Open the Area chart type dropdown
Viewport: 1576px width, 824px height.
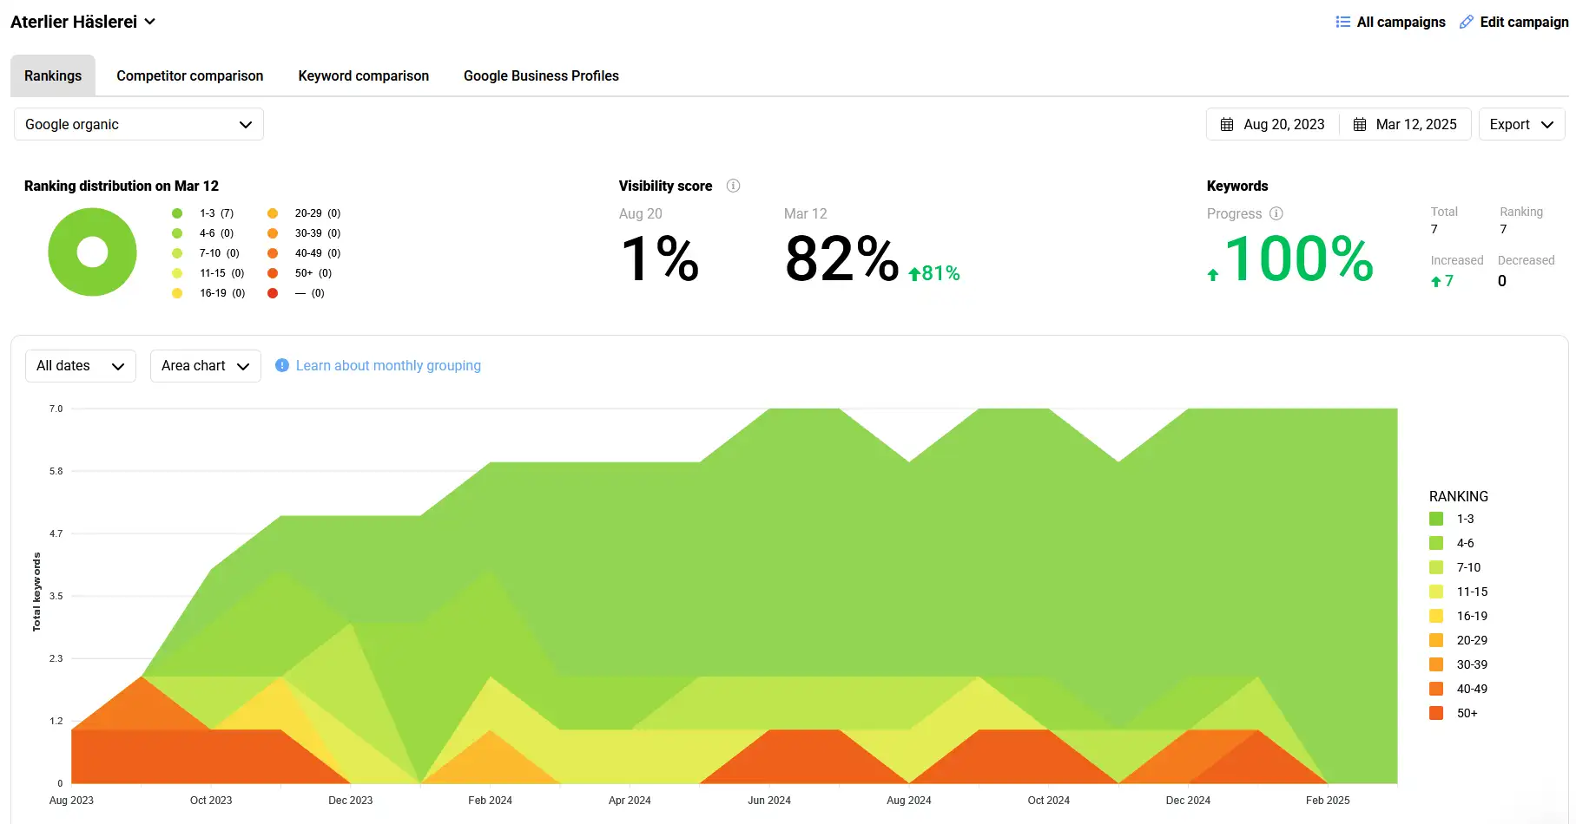tap(206, 366)
